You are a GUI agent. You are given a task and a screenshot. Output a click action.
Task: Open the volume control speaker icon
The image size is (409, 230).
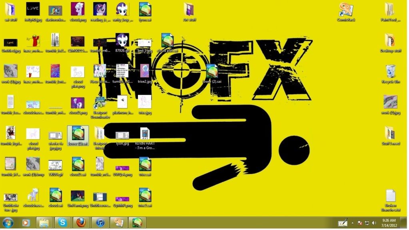[374, 223]
